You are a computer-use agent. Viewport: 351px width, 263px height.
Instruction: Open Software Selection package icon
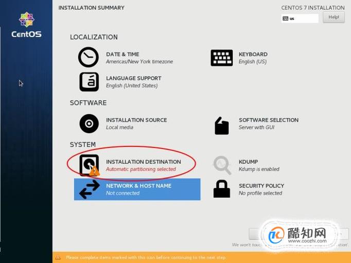pyautogui.click(x=222, y=126)
